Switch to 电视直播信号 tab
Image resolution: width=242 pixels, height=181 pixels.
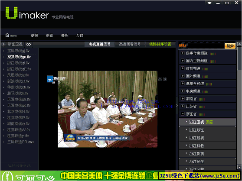(x=100, y=44)
